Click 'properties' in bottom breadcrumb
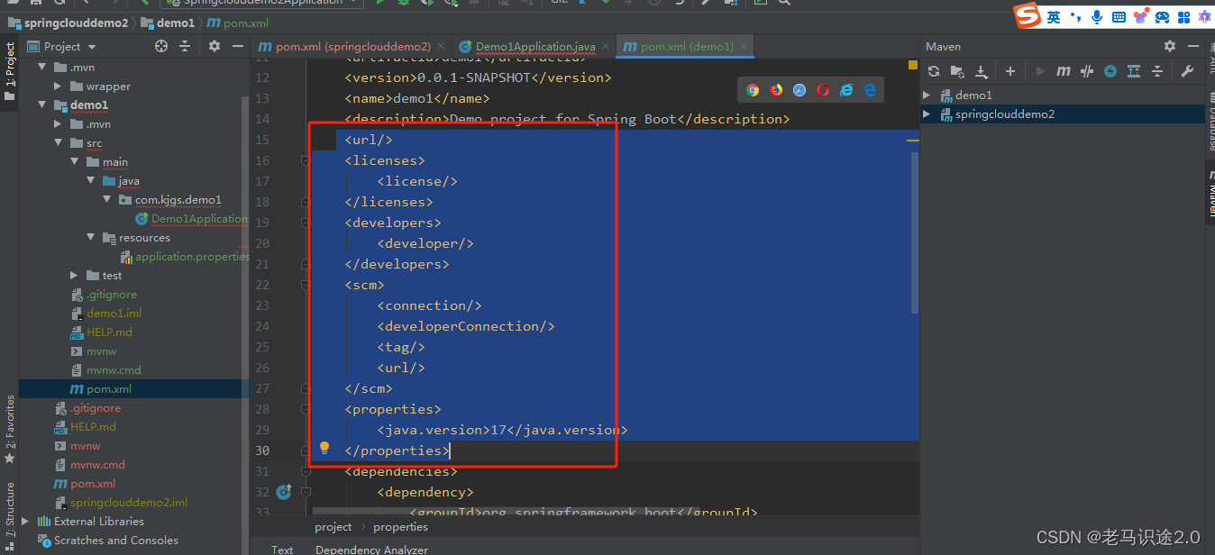 point(400,527)
